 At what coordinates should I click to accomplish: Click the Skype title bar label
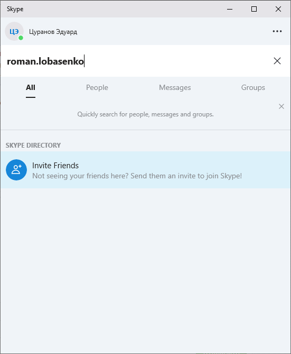15,9
